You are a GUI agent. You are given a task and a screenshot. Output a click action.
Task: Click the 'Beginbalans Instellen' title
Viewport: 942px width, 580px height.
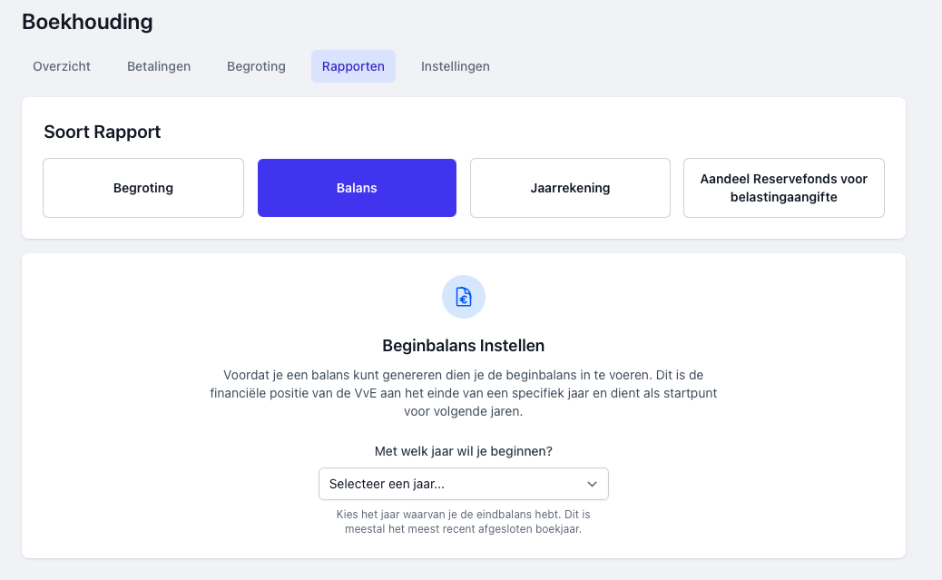464,346
